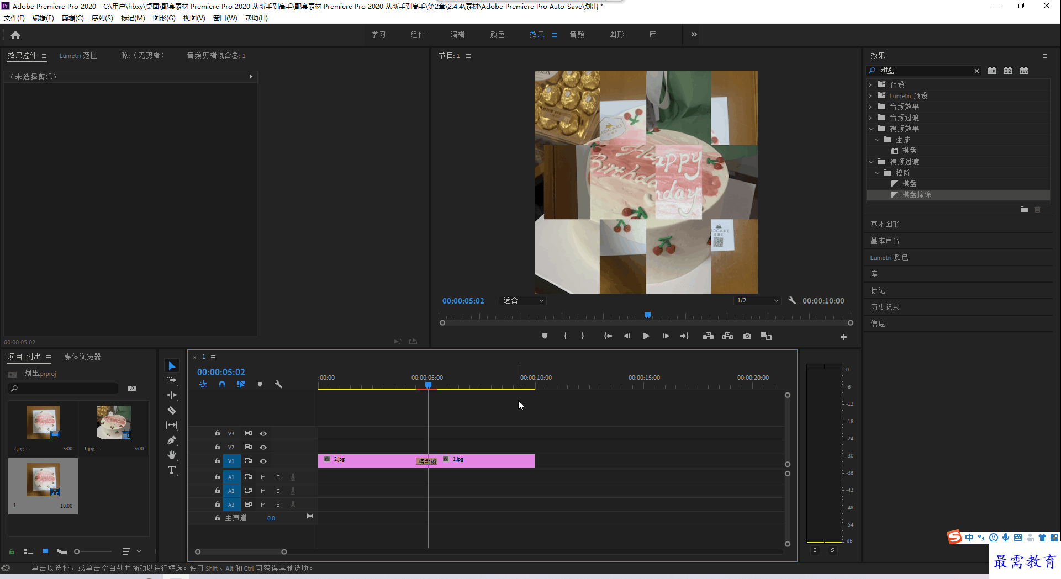Viewport: 1061px width, 579px height.
Task: Select the Type tool
Action: click(172, 470)
